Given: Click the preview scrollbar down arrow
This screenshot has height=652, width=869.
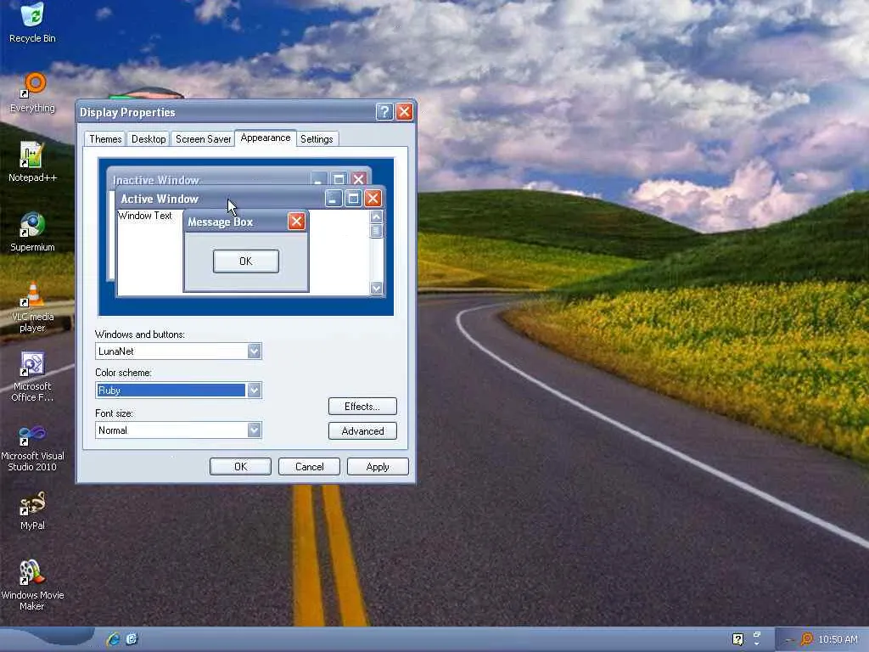Looking at the screenshot, I should (376, 288).
